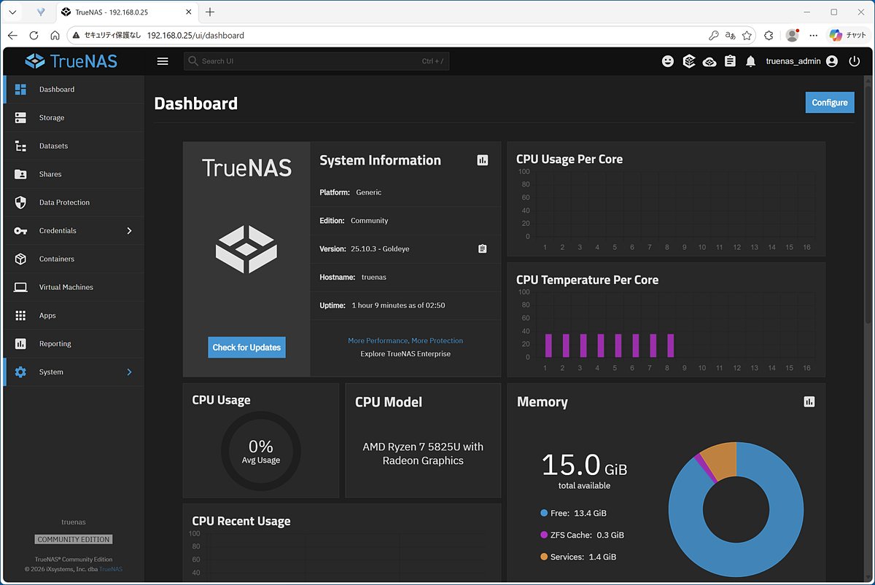
Task: Select the Shares menu item
Action: point(74,174)
